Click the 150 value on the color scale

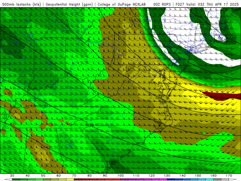[198, 176]
